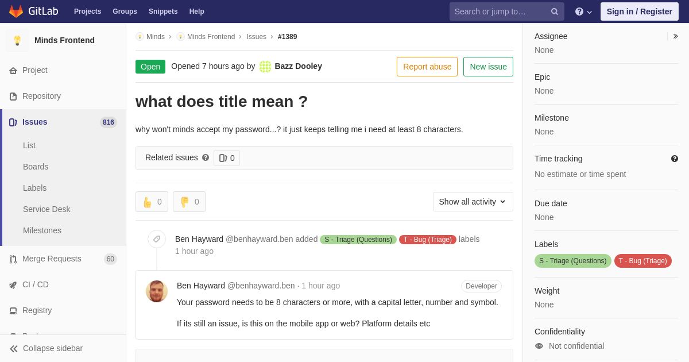Open the Repository sidebar icon
This screenshot has width=689, height=362.
[13, 97]
